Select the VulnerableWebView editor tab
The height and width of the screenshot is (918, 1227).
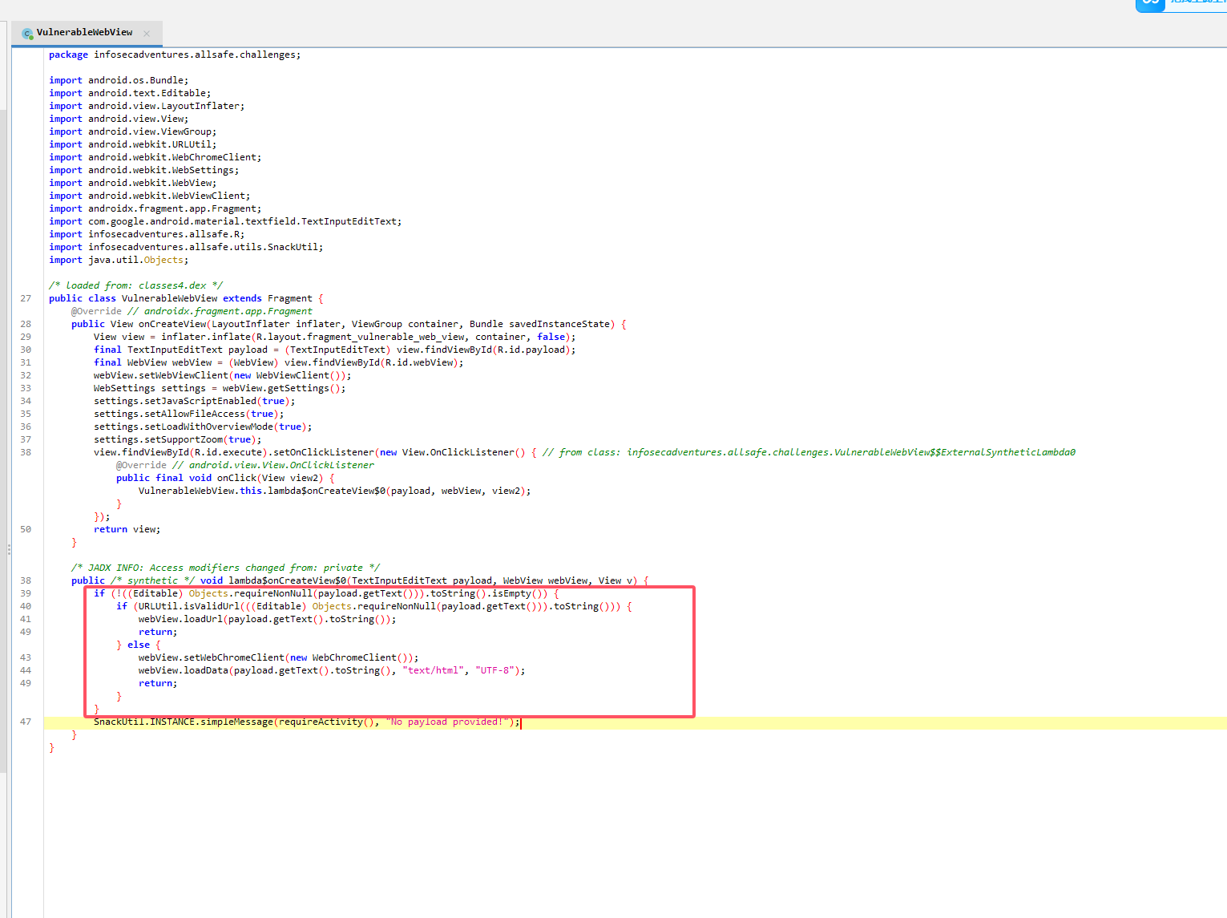[84, 33]
